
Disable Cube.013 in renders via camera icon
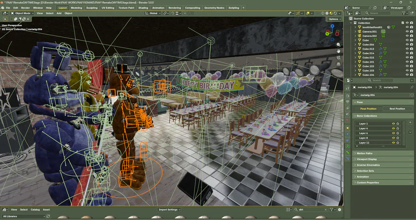(412, 49)
